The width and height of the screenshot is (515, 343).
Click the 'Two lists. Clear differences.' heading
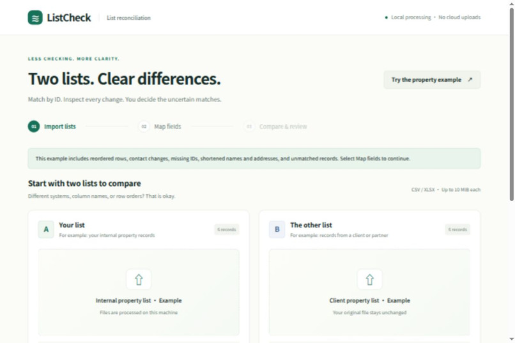coord(124,79)
